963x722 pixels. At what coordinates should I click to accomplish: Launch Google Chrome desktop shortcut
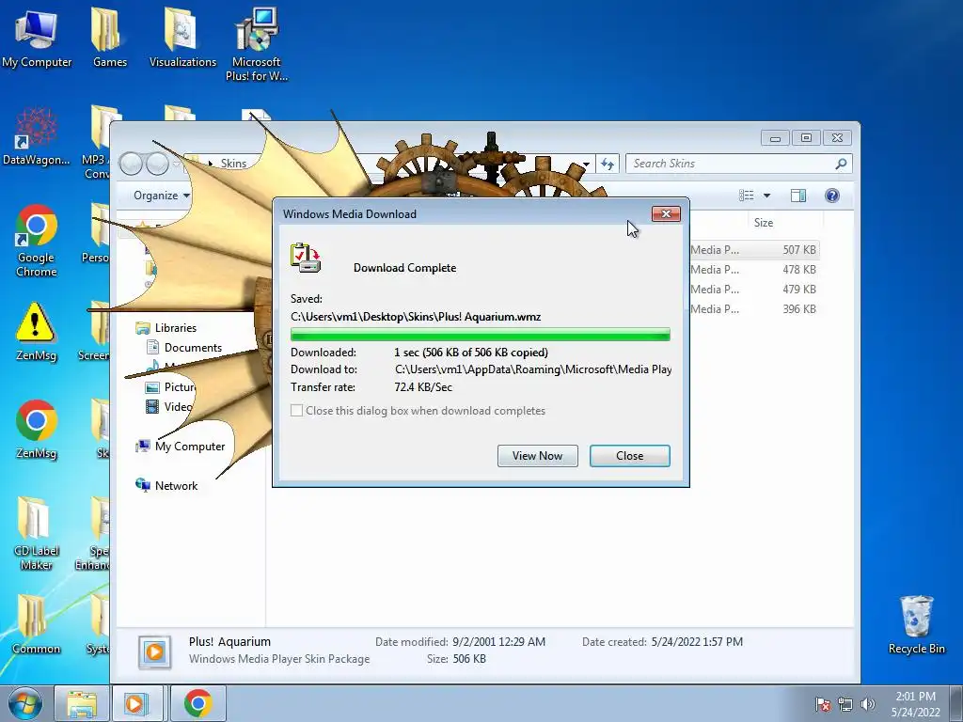point(37,241)
